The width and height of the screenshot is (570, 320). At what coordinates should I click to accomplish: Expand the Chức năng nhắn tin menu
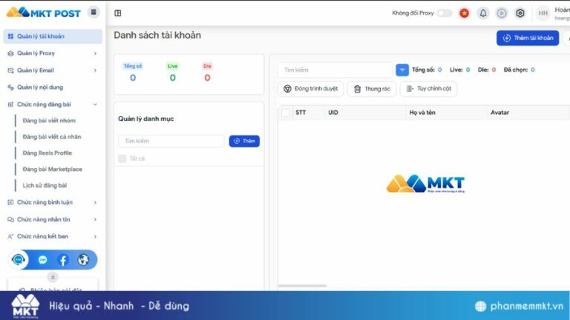point(53,219)
